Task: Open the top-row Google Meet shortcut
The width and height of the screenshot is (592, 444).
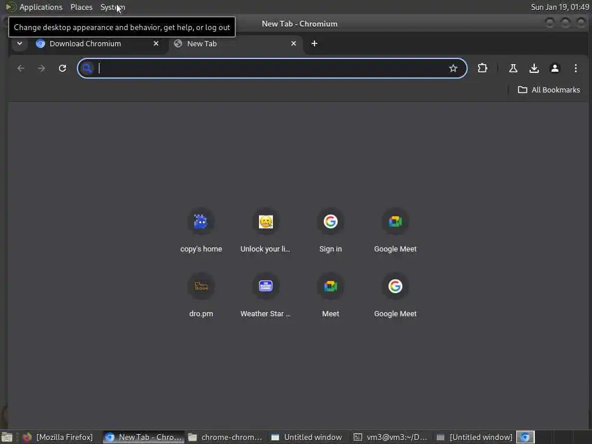Action: point(395,231)
